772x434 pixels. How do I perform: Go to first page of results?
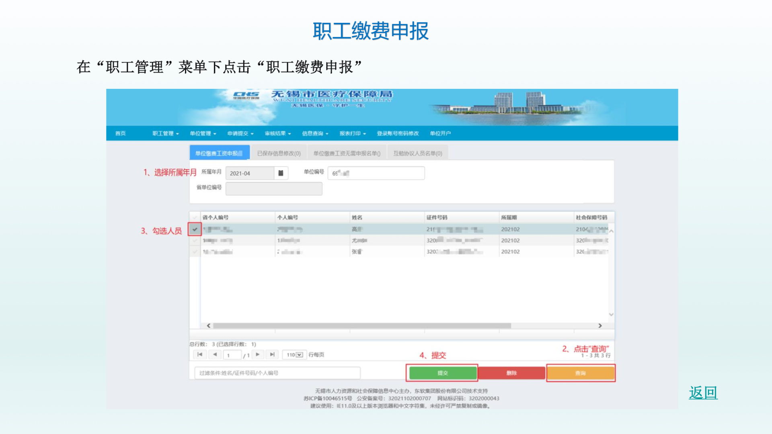200,354
